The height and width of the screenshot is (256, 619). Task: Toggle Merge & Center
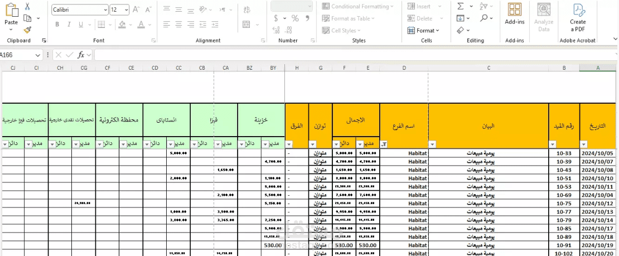tap(247, 25)
